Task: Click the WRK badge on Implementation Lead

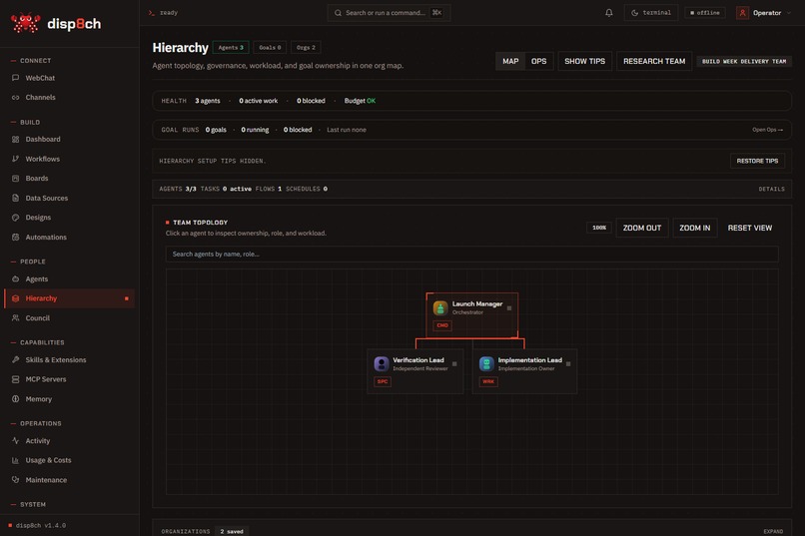Action: (488, 381)
